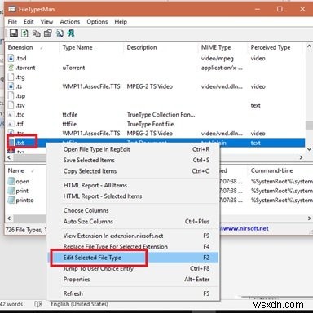Click the print action icon
313x313 pixels.
[11, 191]
